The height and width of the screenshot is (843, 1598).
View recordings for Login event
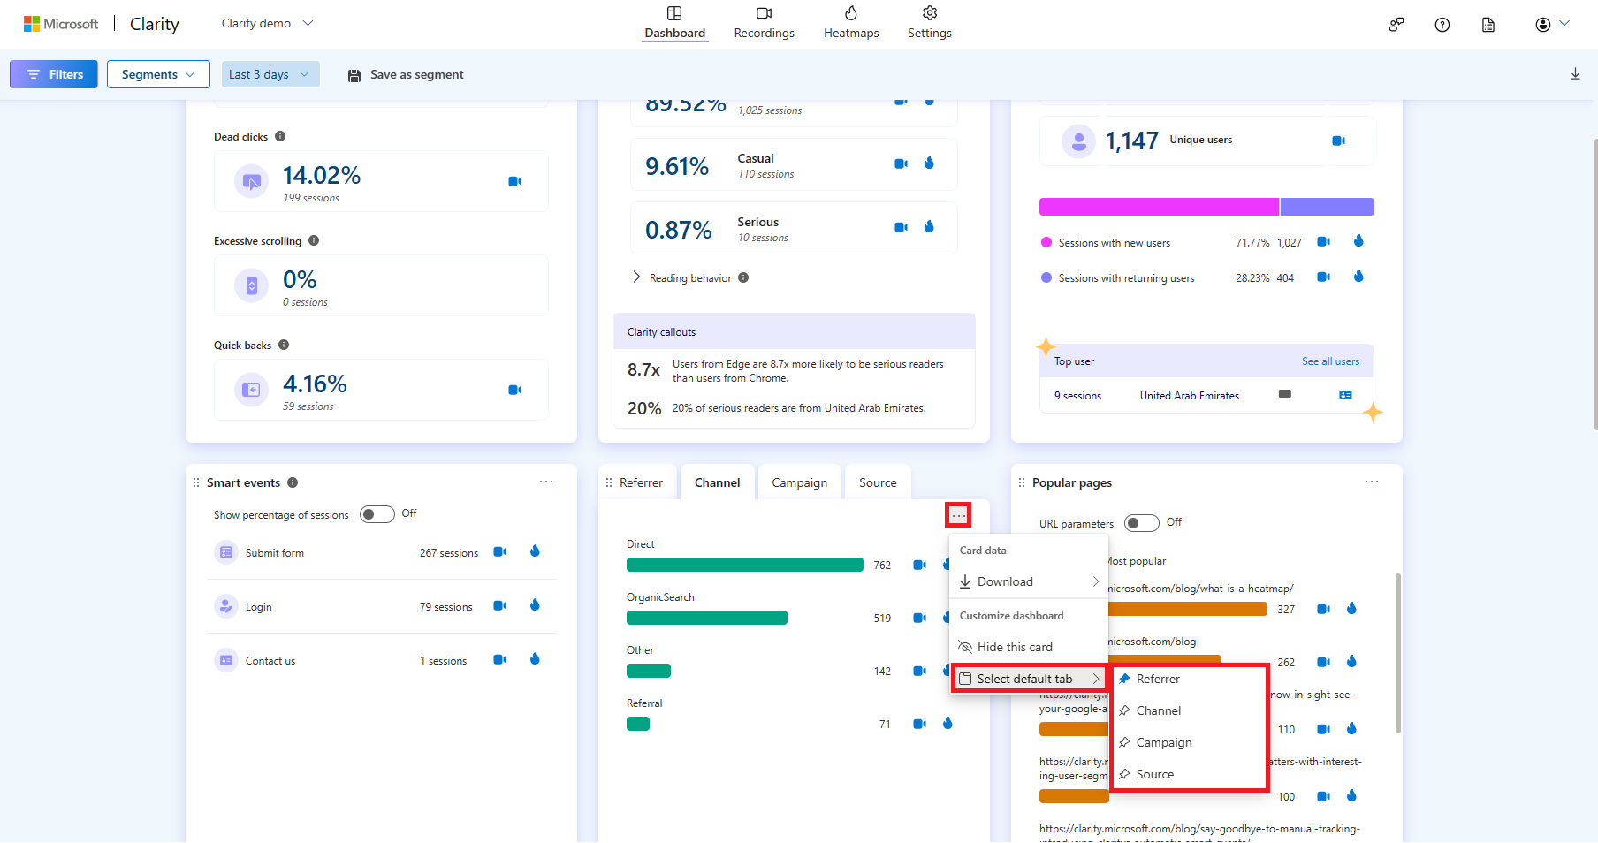click(x=499, y=605)
